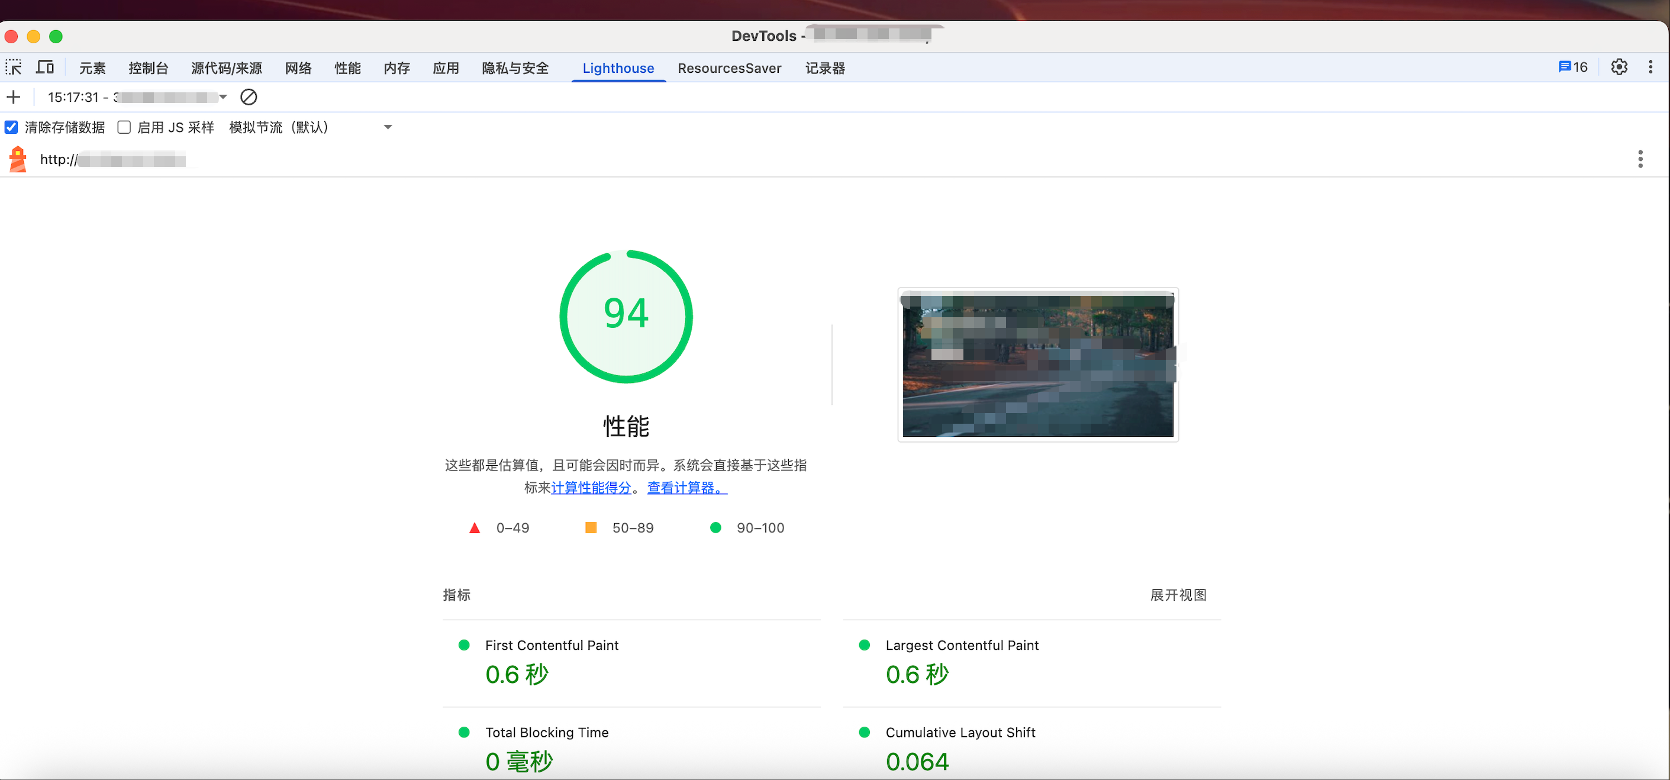The width and height of the screenshot is (1670, 780).
Task: Click the inspect element selector icon
Action: coord(14,67)
